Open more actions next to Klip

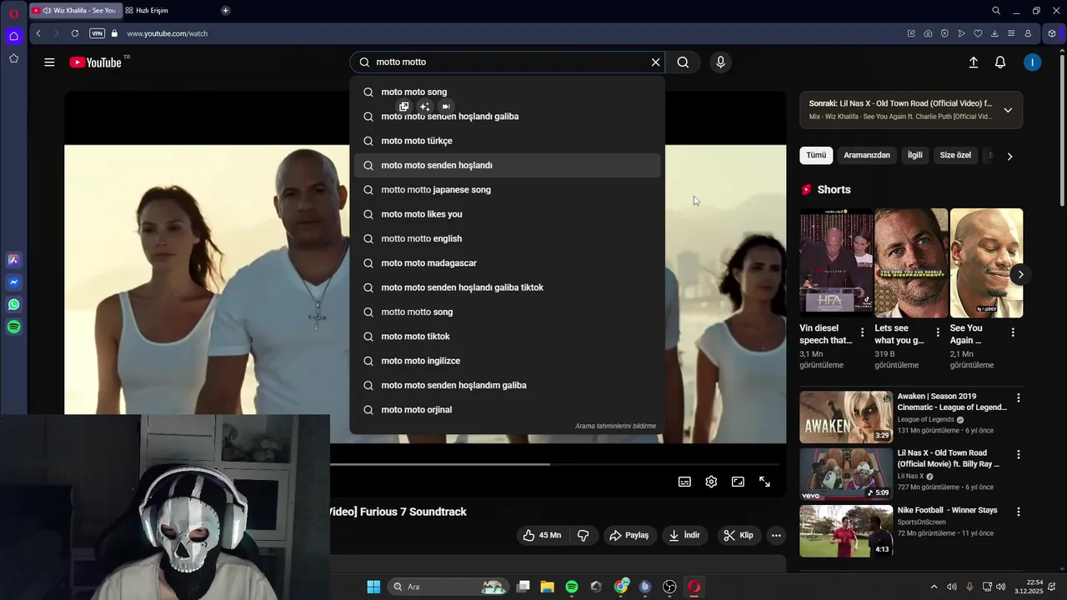point(776,535)
